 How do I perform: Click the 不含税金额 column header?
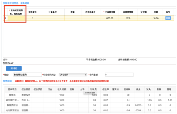pyautogui.click(x=109, y=12)
